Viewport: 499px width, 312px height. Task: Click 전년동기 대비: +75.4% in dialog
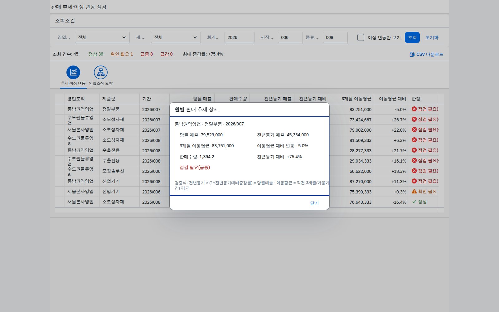(x=279, y=157)
